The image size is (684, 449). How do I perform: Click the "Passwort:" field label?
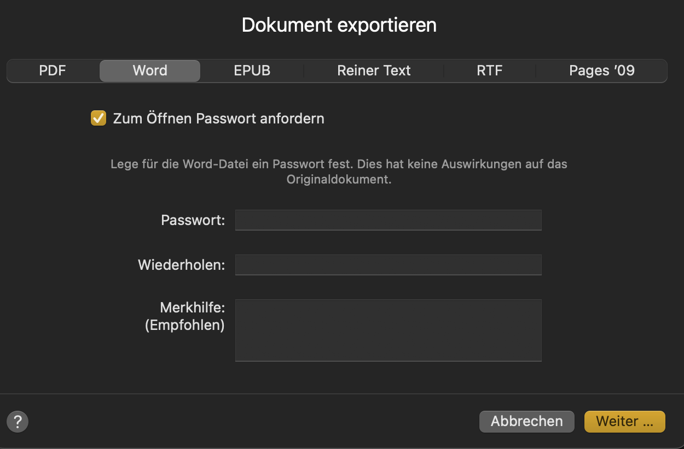click(193, 220)
